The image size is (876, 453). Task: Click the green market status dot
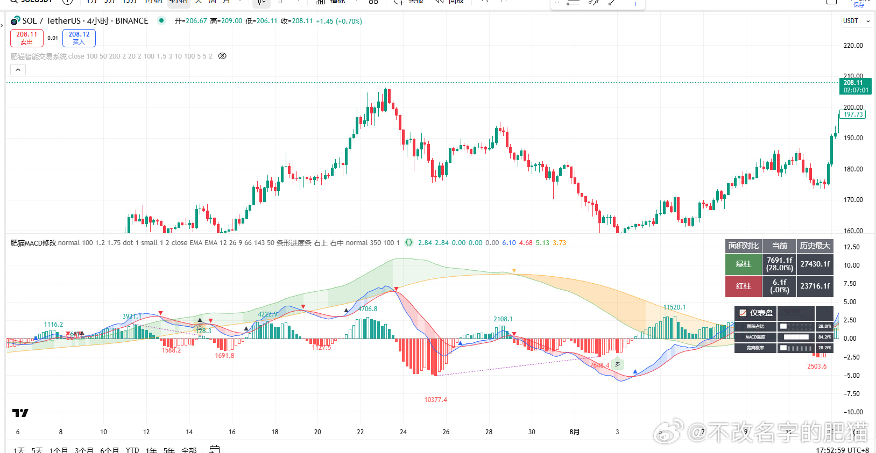(x=161, y=20)
